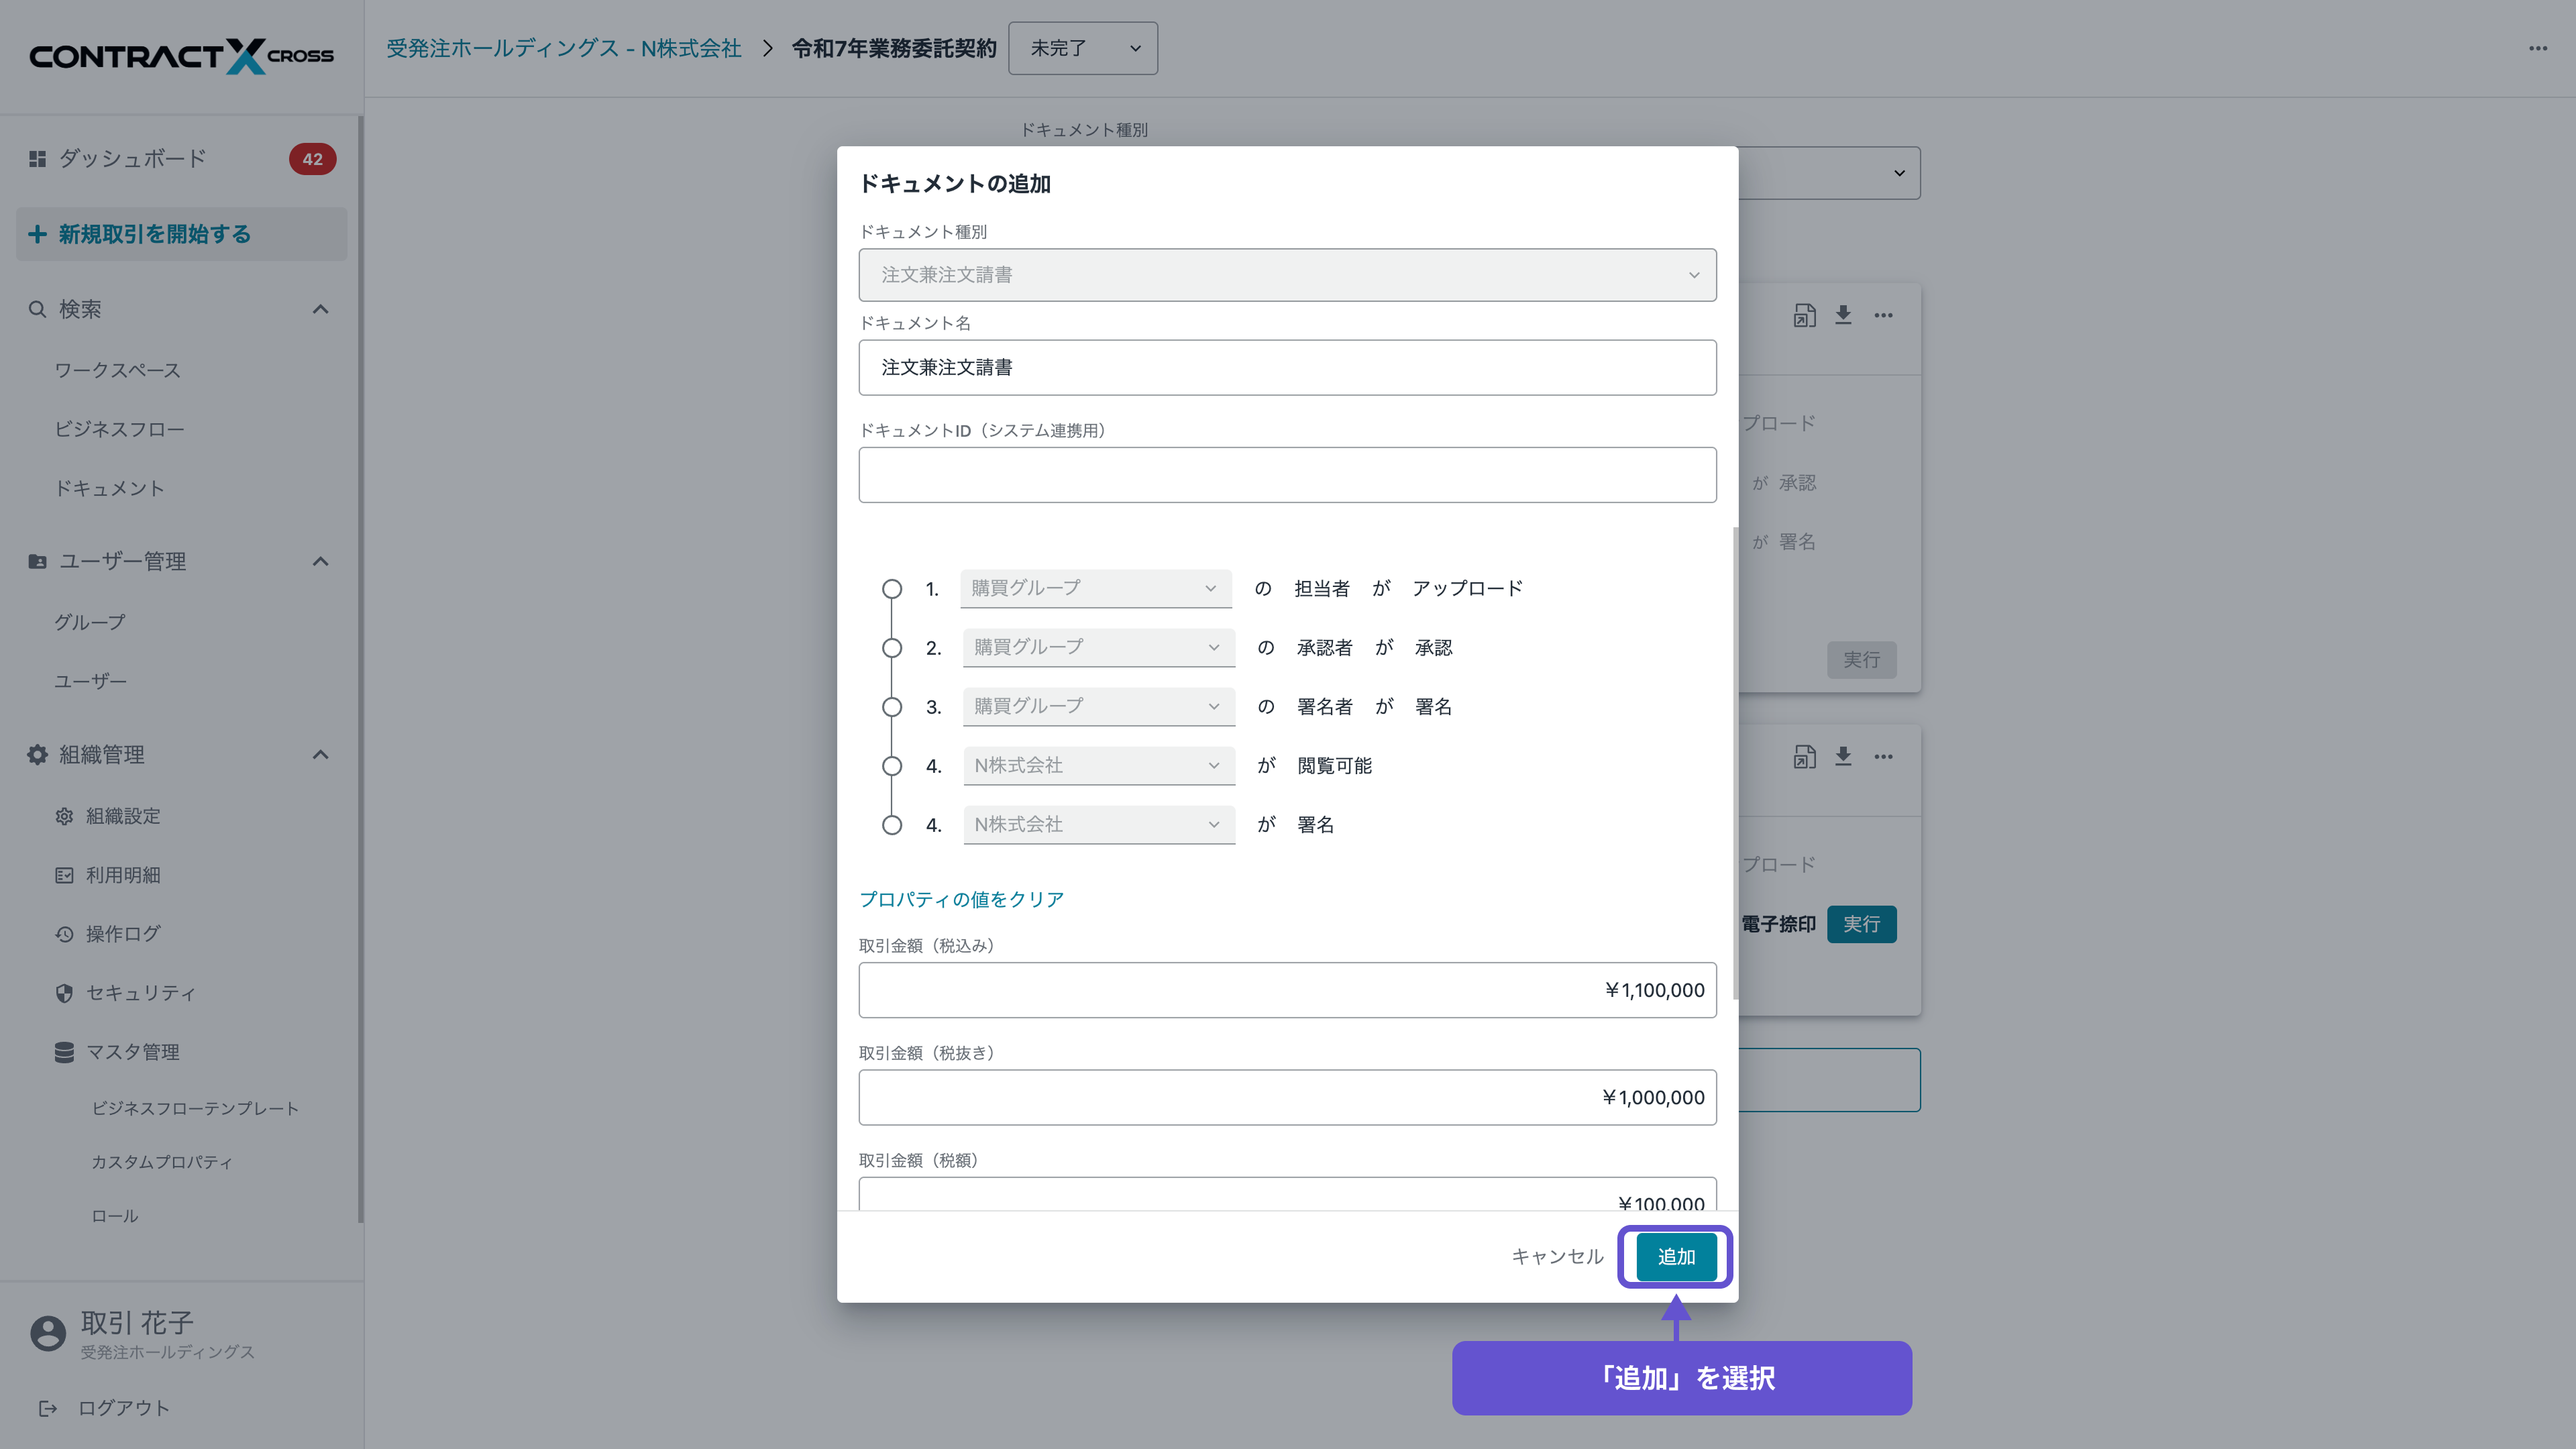Click the master management database icon

click(x=64, y=1052)
